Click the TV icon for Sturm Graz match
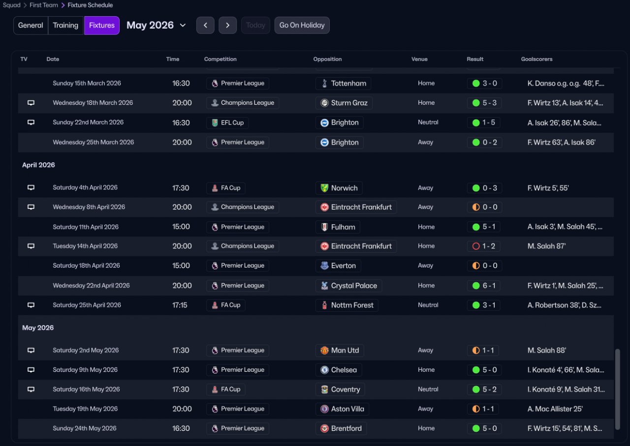Image resolution: width=630 pixels, height=446 pixels. coord(31,103)
